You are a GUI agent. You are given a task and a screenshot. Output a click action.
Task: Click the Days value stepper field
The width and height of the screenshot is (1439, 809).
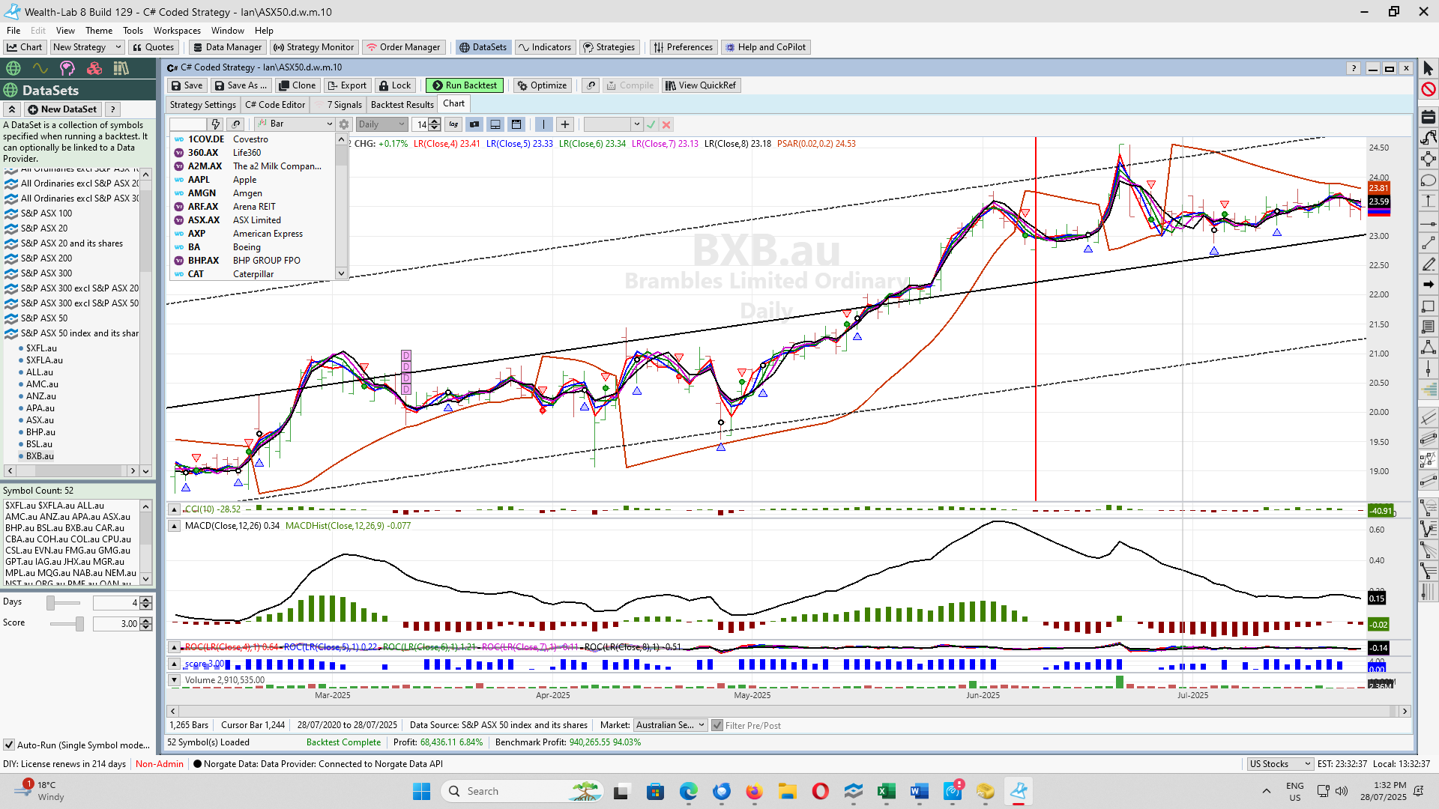click(x=122, y=602)
